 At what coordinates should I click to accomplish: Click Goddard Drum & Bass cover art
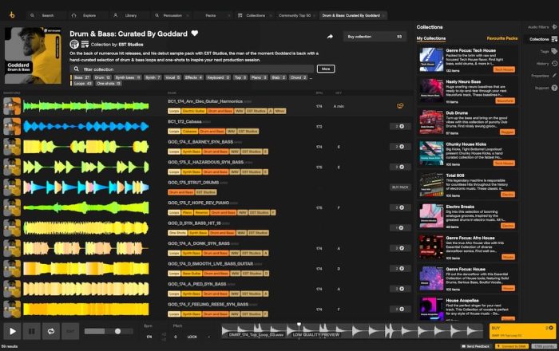coord(33,56)
